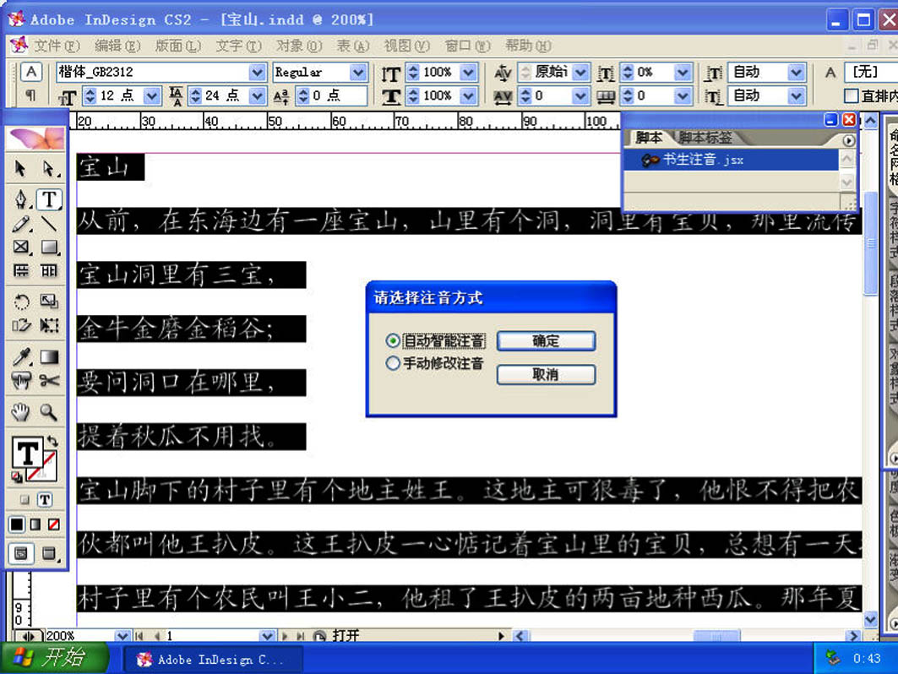Select the Eyedropper tool
The height and width of the screenshot is (674, 898).
pyautogui.click(x=21, y=356)
